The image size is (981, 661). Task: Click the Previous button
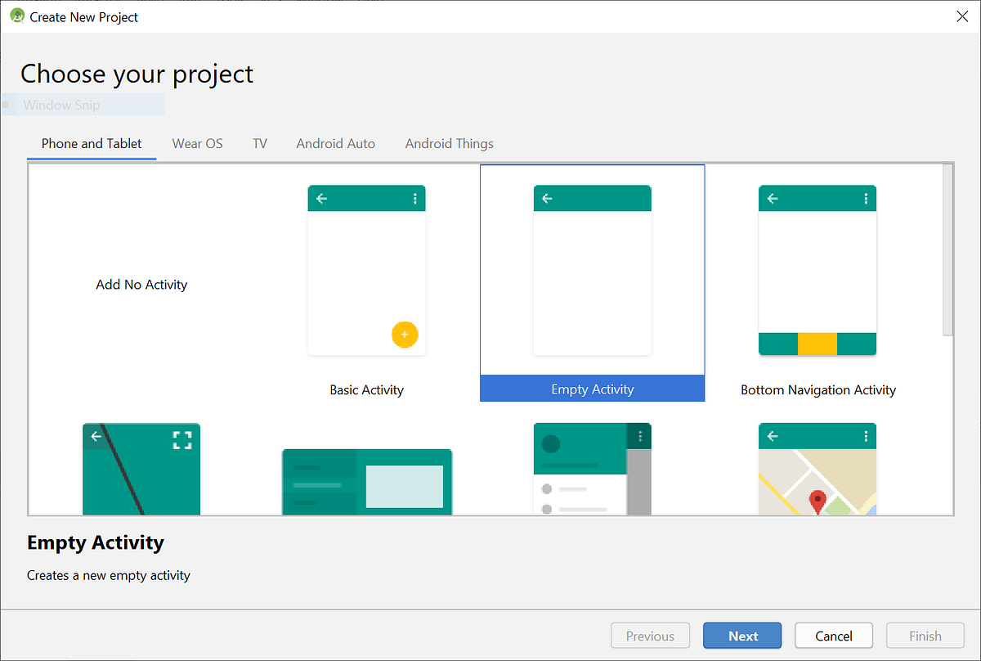click(x=650, y=635)
